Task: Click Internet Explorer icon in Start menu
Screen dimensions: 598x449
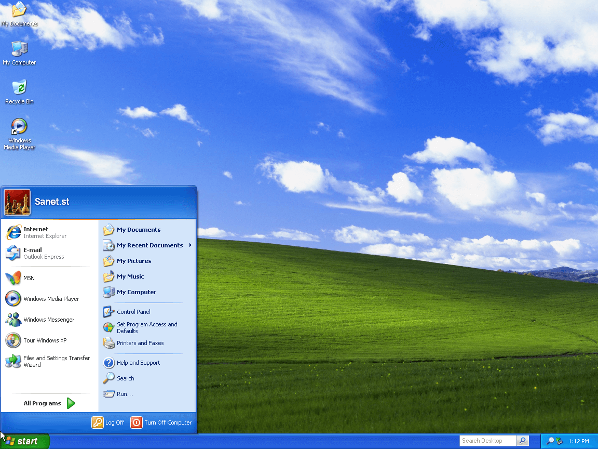Action: click(13, 232)
